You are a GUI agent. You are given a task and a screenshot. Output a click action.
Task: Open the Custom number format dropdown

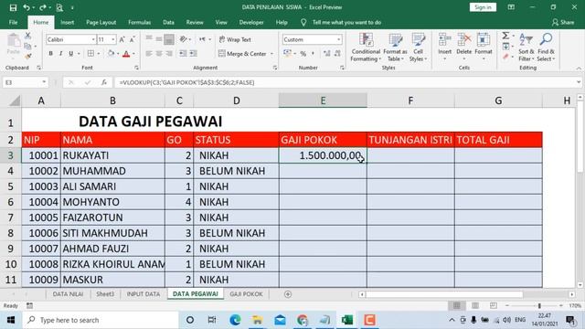pyautogui.click(x=339, y=39)
